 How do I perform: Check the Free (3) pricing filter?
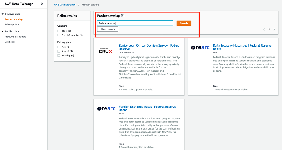[59, 47]
